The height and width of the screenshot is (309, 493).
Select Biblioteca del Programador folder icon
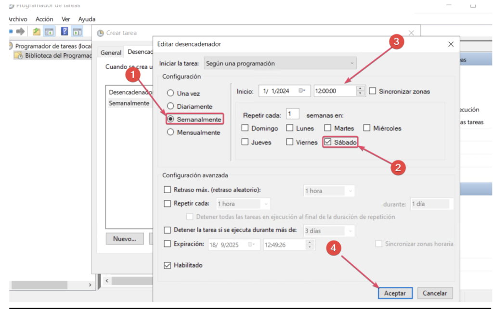(x=18, y=56)
